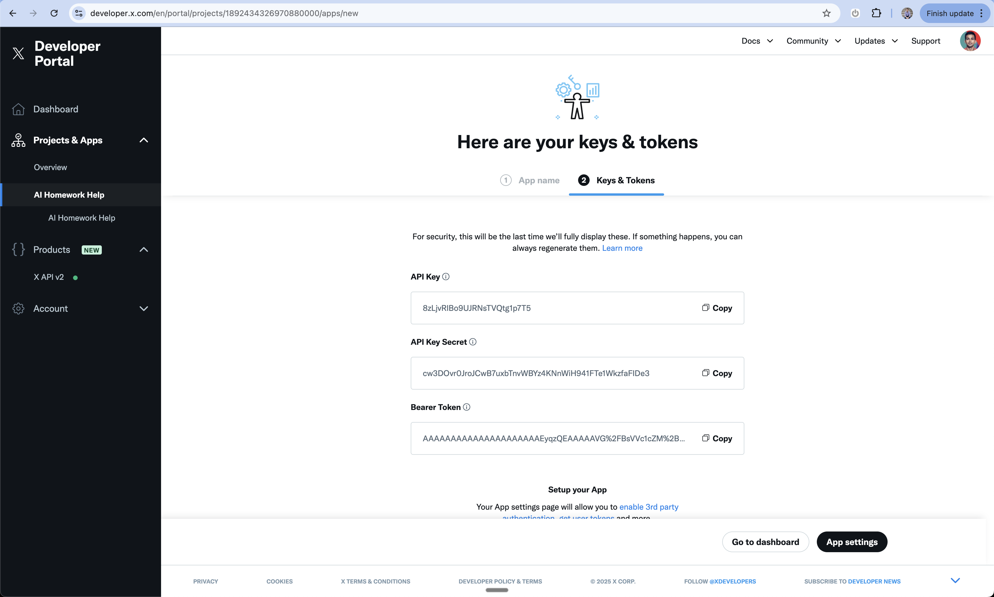
Task: Open the Community dropdown menu
Action: (814, 41)
